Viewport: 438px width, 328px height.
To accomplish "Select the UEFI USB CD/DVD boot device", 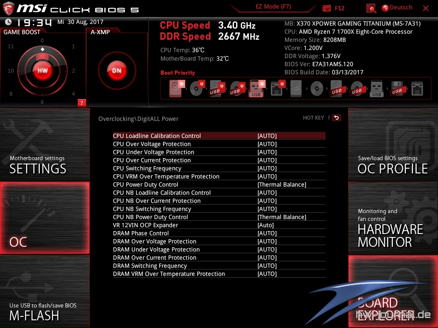I will (x=237, y=89).
